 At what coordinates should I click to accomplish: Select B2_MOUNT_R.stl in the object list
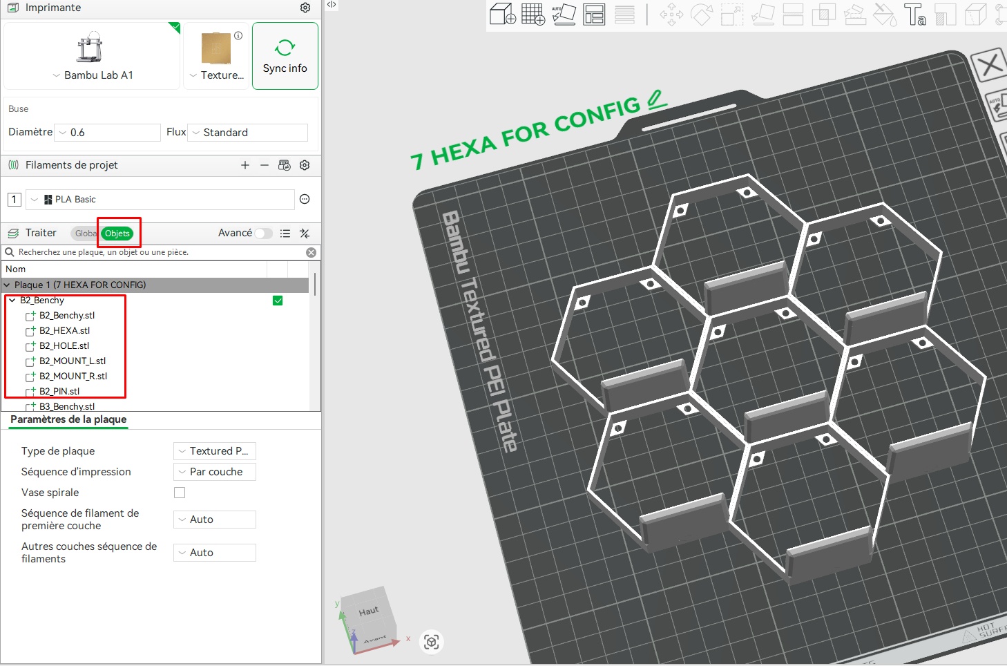[73, 377]
